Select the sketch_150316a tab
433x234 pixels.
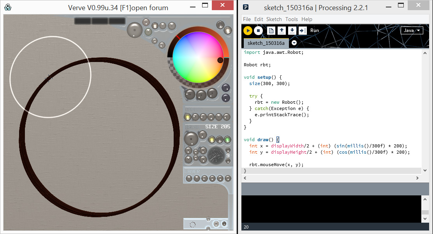266,43
